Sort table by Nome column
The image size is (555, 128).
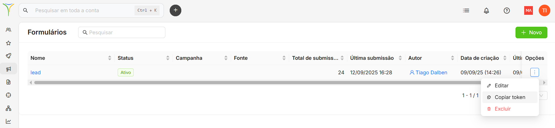coord(110,58)
